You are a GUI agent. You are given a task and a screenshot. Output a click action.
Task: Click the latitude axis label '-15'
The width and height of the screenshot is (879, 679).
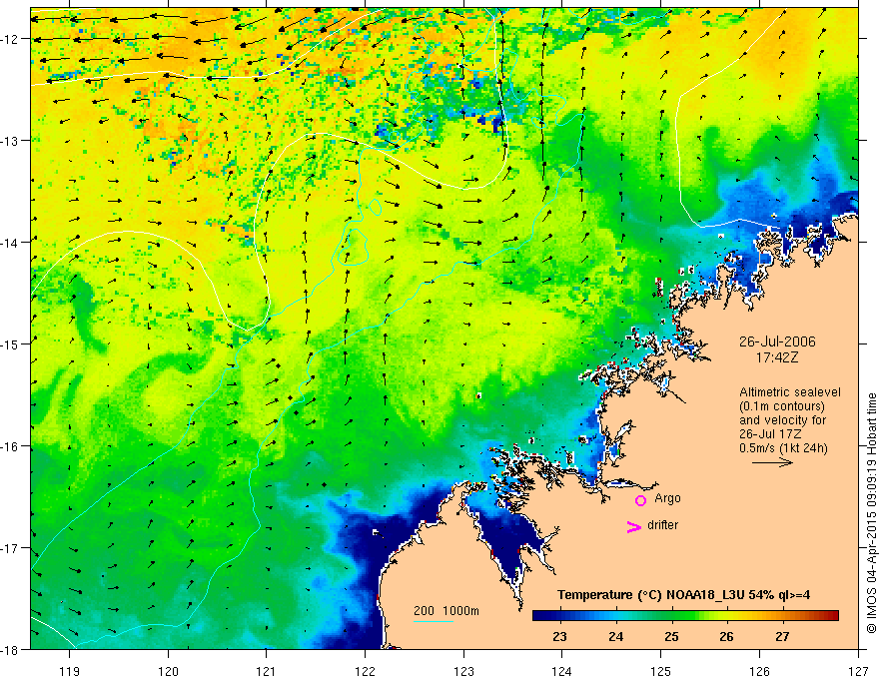pyautogui.click(x=10, y=343)
